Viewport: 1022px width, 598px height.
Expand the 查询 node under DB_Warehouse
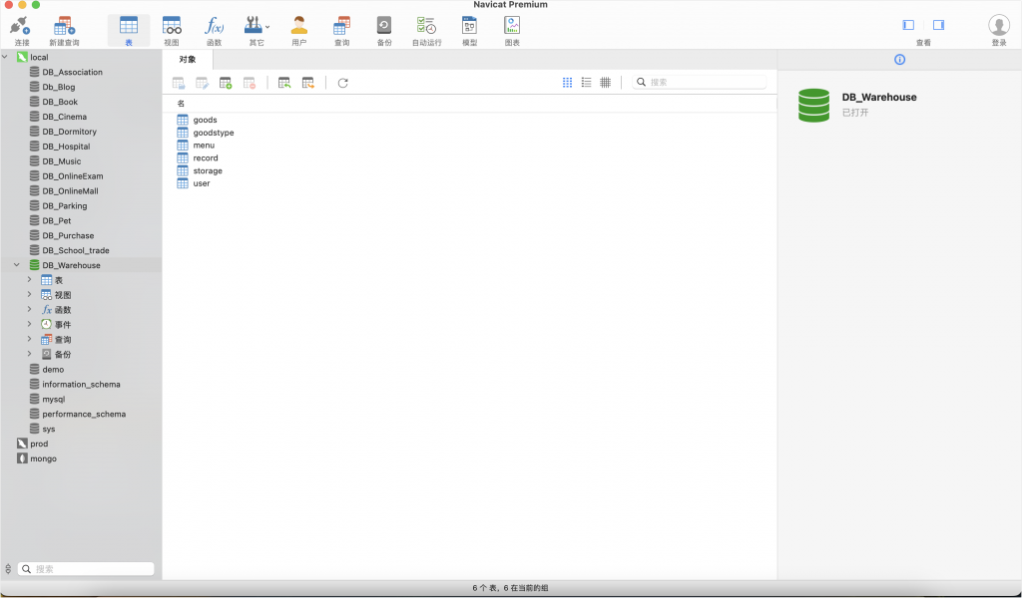29,340
